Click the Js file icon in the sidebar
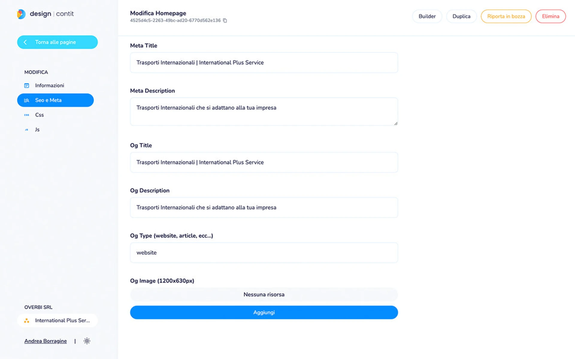Screen dimensions: 575x359 pos(27,130)
